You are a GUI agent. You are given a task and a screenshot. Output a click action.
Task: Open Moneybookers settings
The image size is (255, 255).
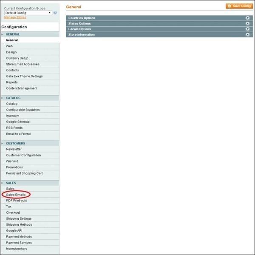[17, 249]
